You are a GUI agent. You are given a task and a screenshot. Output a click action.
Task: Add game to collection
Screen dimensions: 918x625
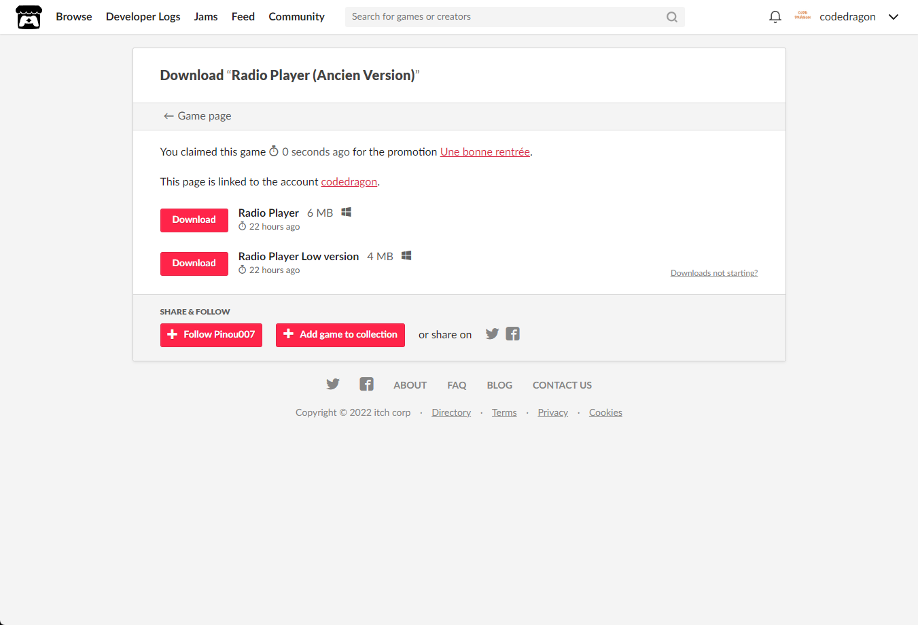tap(340, 335)
